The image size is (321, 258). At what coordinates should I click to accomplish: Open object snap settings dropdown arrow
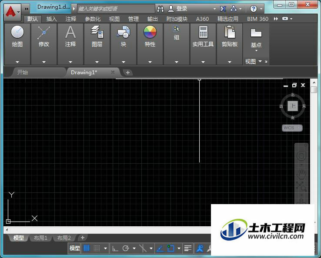point(179,248)
